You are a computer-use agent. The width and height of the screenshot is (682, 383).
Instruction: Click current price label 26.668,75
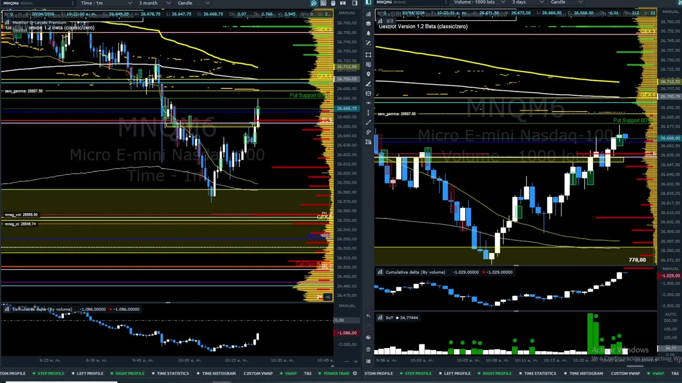346,109
